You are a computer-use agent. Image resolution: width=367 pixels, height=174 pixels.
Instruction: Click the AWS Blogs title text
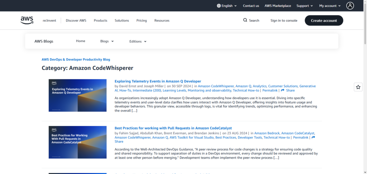tap(44, 42)
